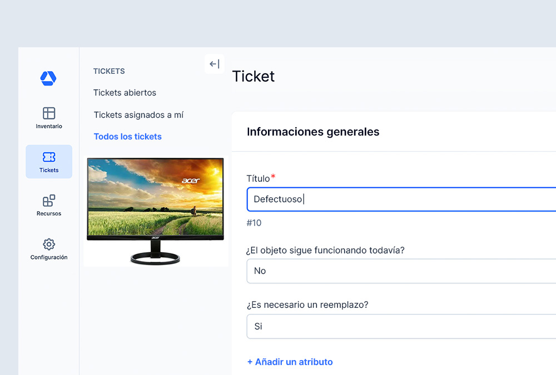The image size is (556, 375).
Task: Open Configuración via the gear icon
Action: (x=48, y=248)
